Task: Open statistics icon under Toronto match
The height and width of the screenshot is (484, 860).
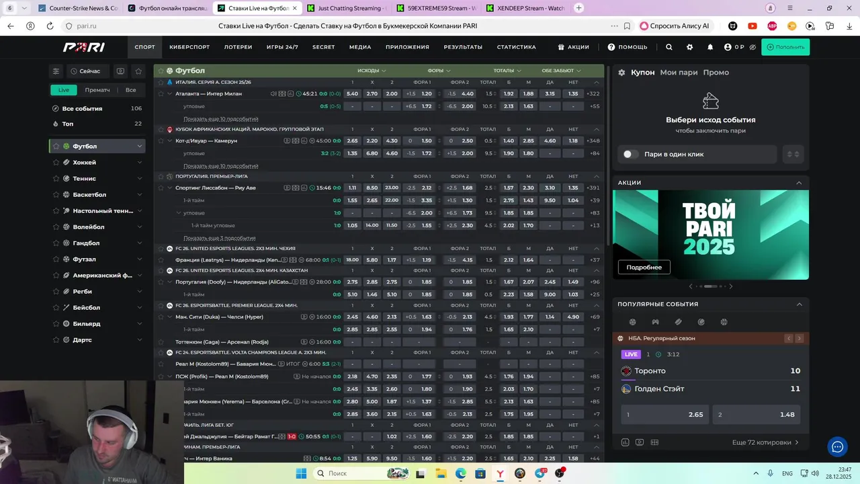Action: pyautogui.click(x=625, y=442)
